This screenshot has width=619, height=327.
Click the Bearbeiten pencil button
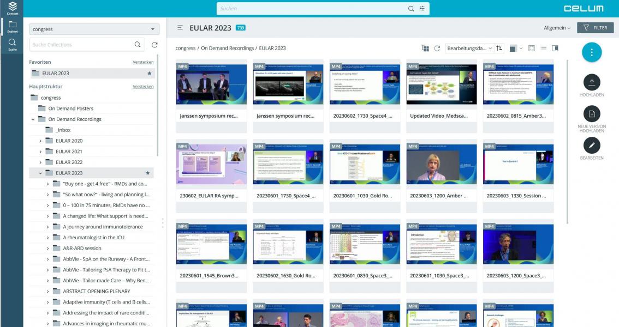click(592, 145)
